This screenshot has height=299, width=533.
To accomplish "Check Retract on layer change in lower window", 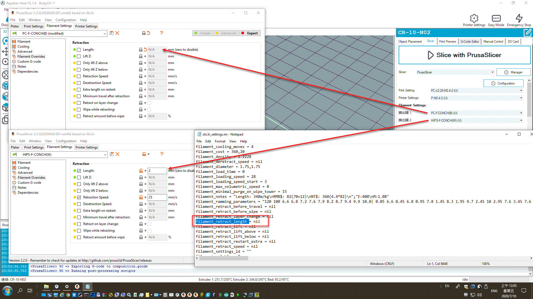I will point(79,224).
